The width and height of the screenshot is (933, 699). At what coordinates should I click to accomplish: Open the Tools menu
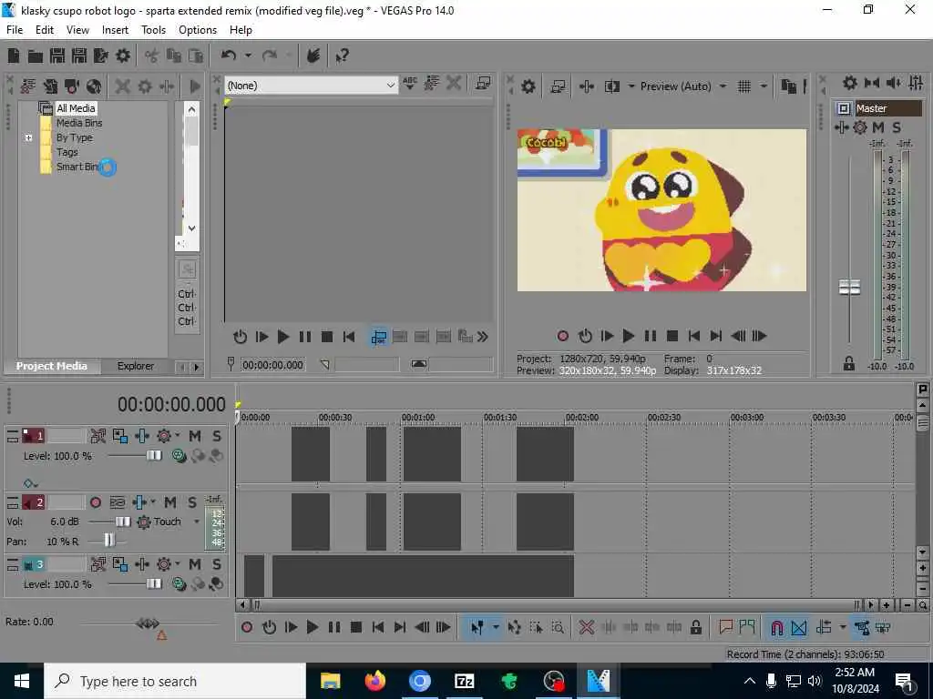pos(153,30)
